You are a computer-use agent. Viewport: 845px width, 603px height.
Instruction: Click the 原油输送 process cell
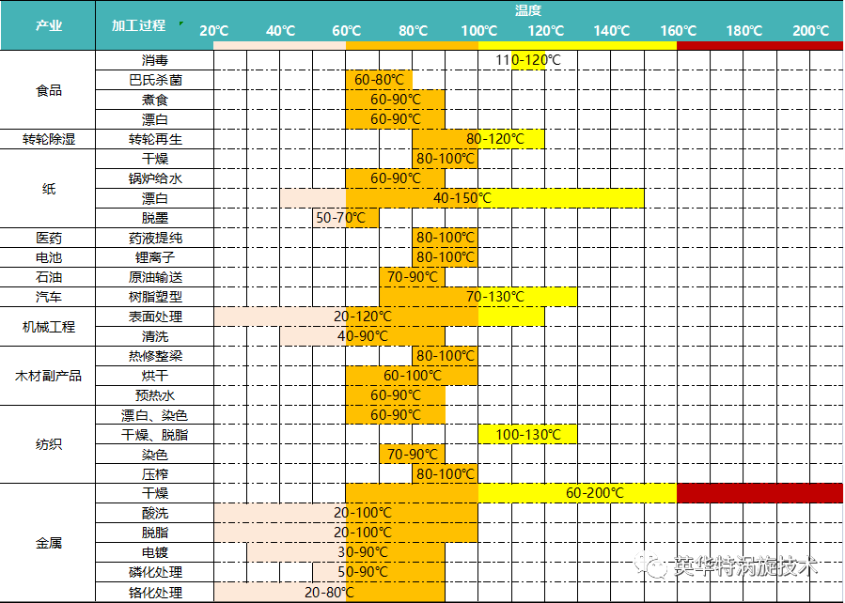(x=155, y=277)
